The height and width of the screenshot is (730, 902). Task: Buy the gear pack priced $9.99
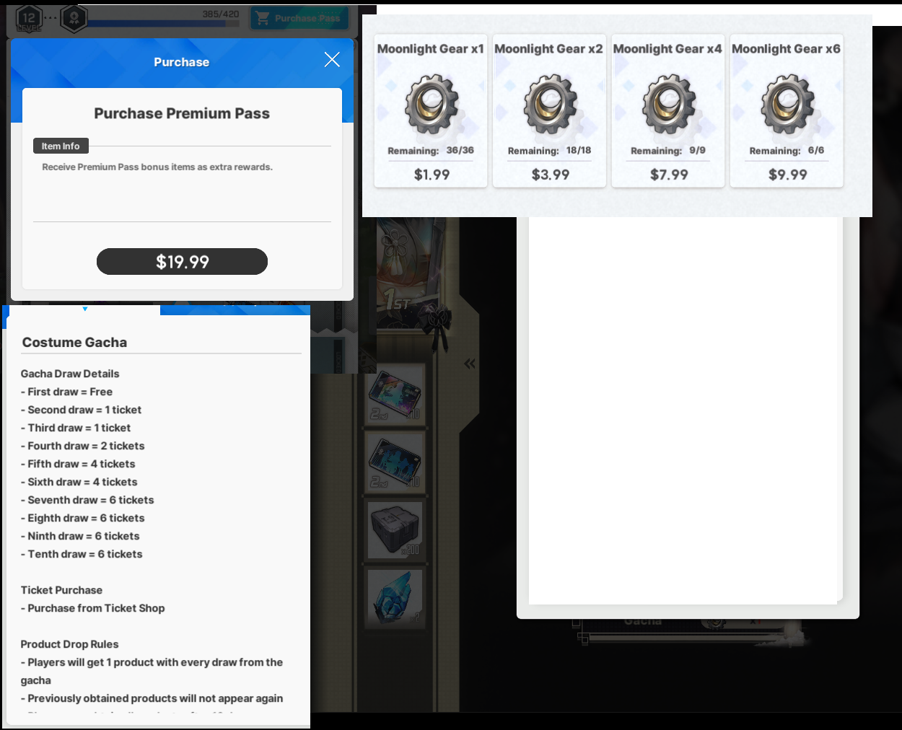coord(788,175)
